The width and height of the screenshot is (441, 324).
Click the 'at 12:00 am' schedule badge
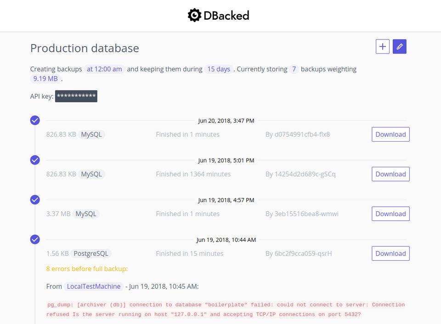coord(104,69)
